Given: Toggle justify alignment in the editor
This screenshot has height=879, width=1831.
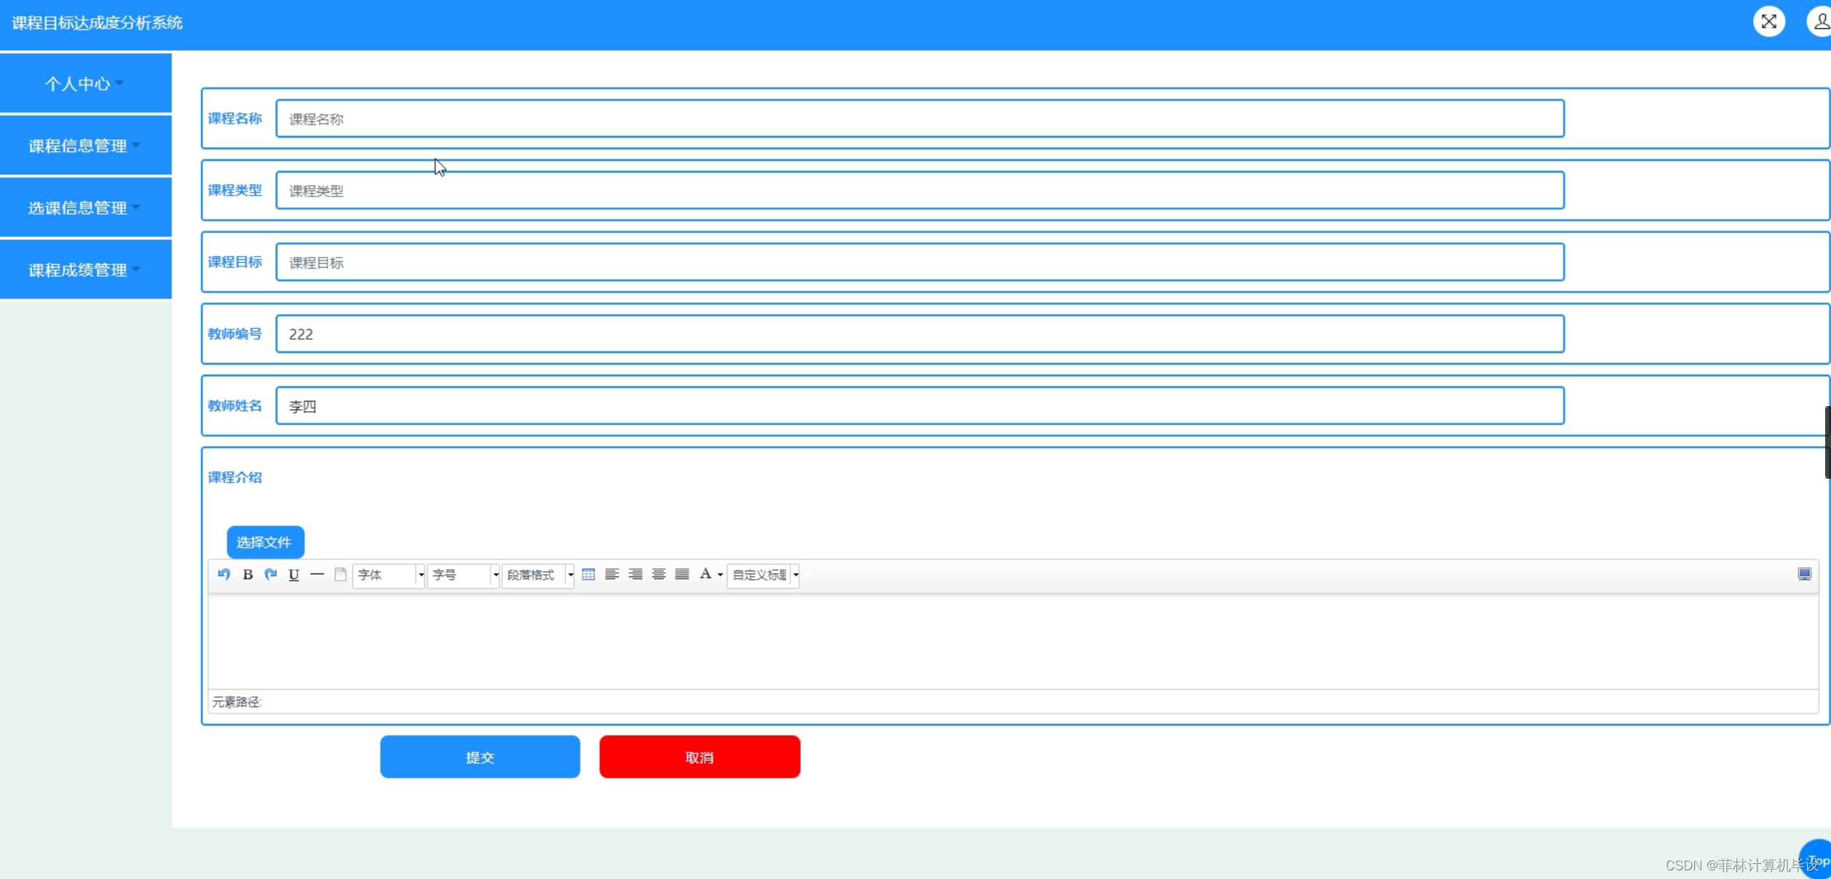Looking at the screenshot, I should click(682, 574).
